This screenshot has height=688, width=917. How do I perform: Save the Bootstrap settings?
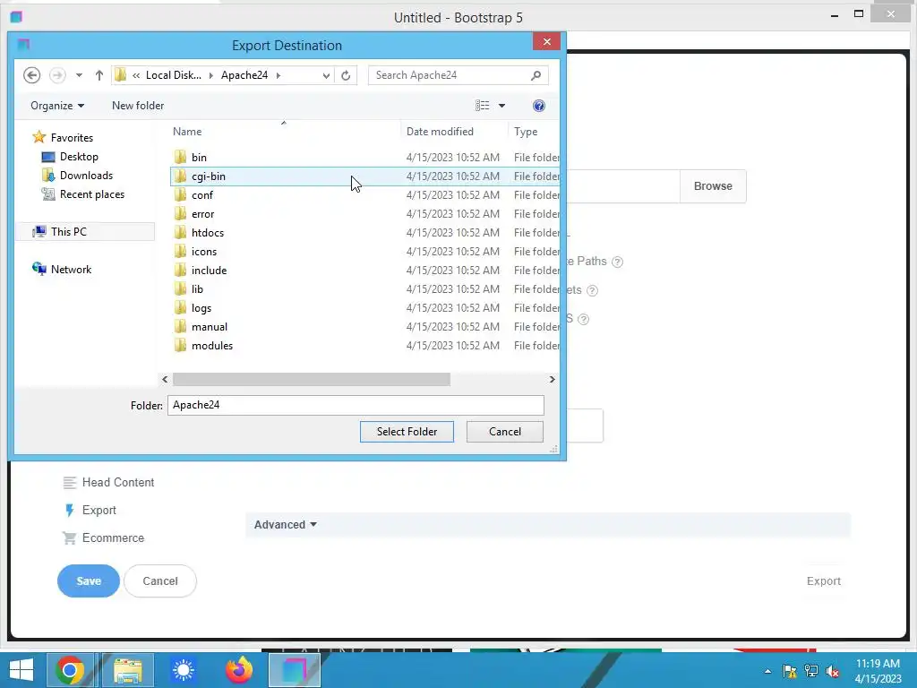click(89, 580)
